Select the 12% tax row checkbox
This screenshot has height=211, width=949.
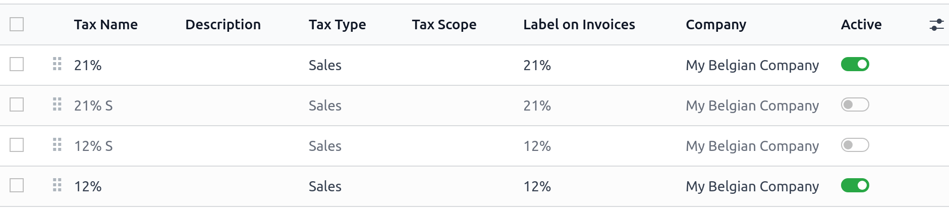click(17, 185)
